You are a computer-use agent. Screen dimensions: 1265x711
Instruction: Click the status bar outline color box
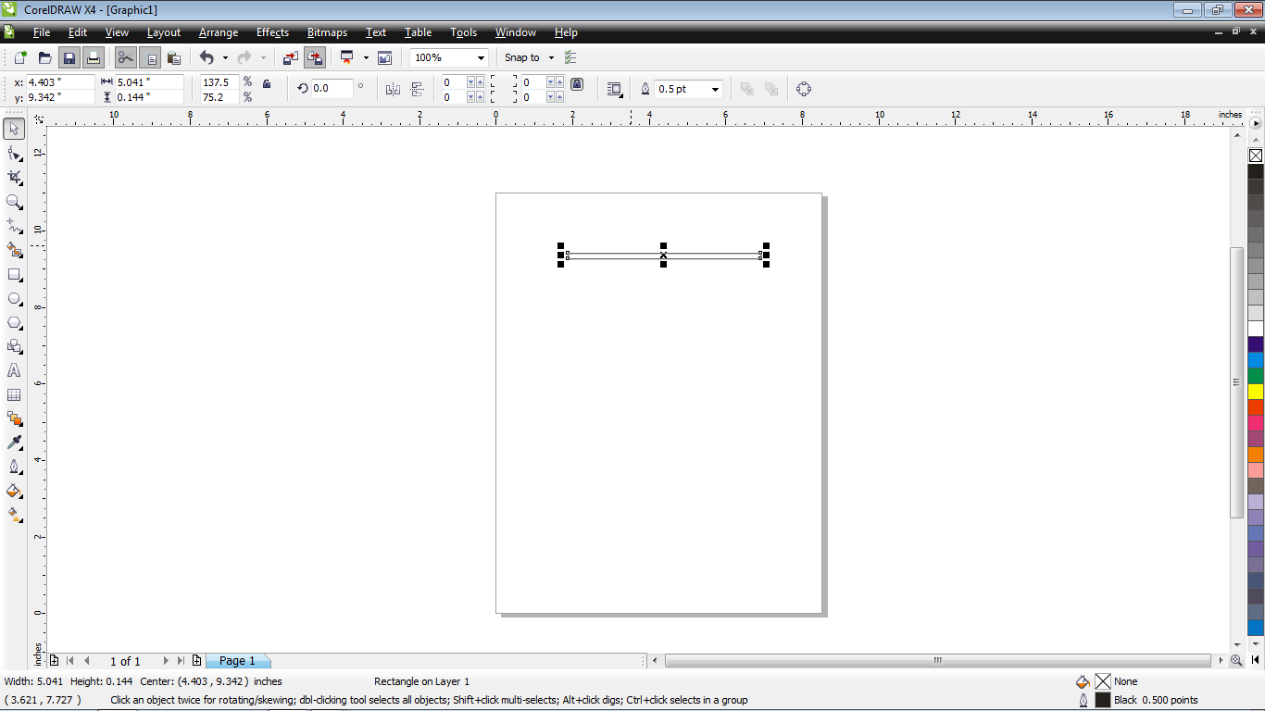point(1103,700)
